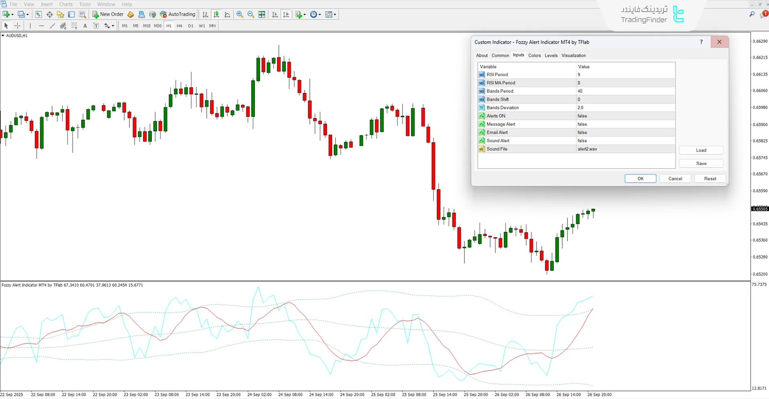
Task: Select the Crosshair cursor tool
Action: pos(18,26)
